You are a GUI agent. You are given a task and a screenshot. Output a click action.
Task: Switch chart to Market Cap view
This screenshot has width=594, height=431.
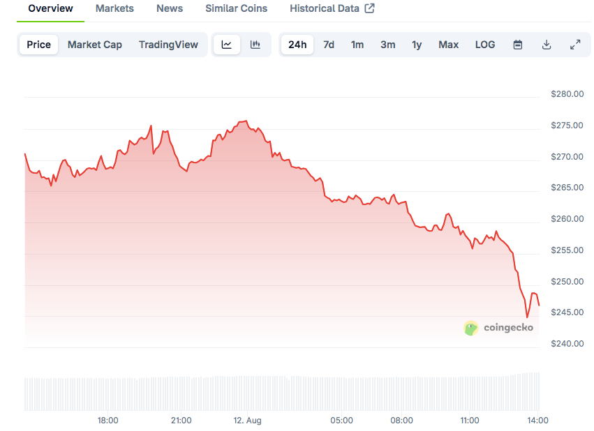click(95, 45)
